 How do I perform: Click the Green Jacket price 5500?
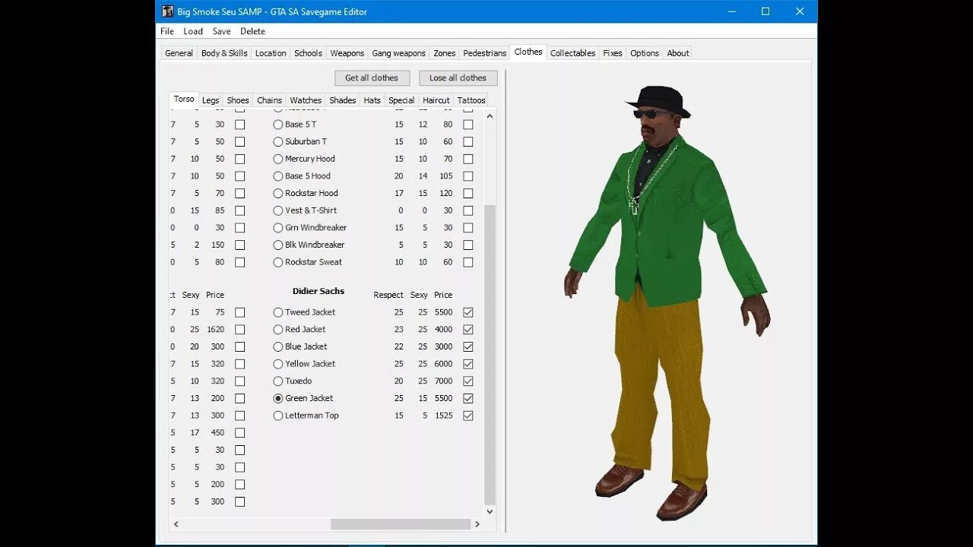pos(443,398)
